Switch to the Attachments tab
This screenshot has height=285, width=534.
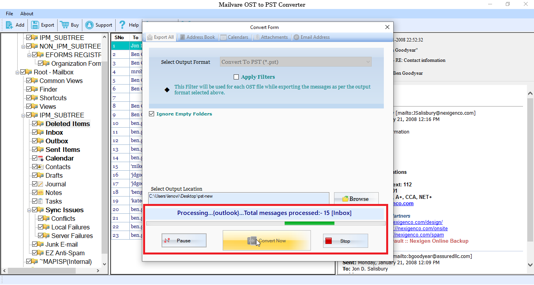tap(271, 37)
